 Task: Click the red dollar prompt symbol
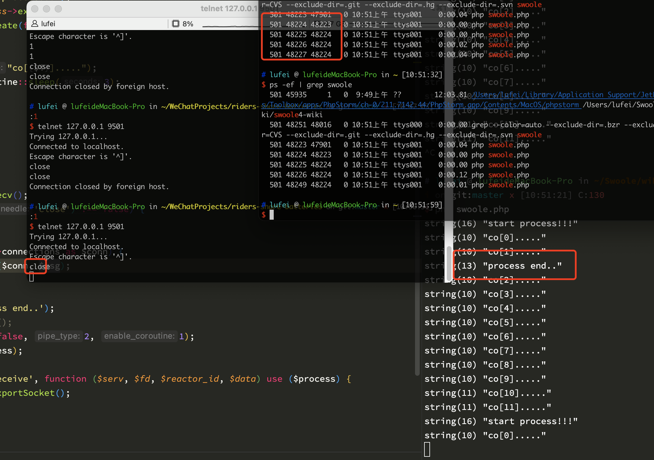[x=264, y=215]
